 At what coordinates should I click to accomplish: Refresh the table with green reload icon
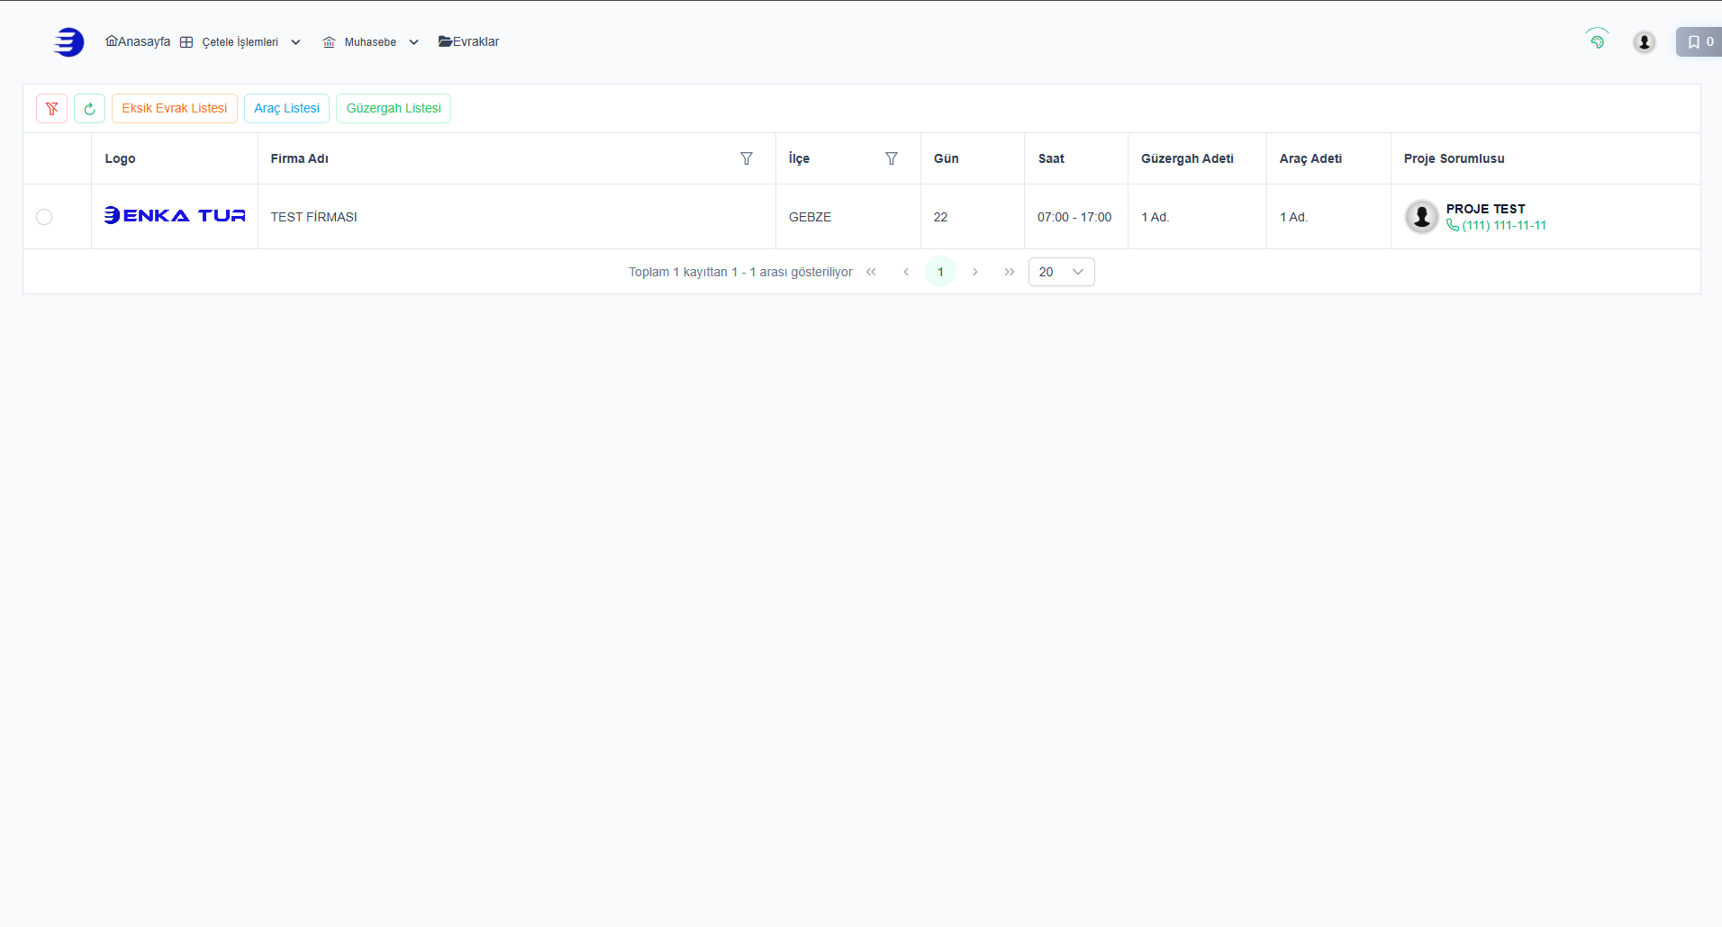tap(89, 109)
